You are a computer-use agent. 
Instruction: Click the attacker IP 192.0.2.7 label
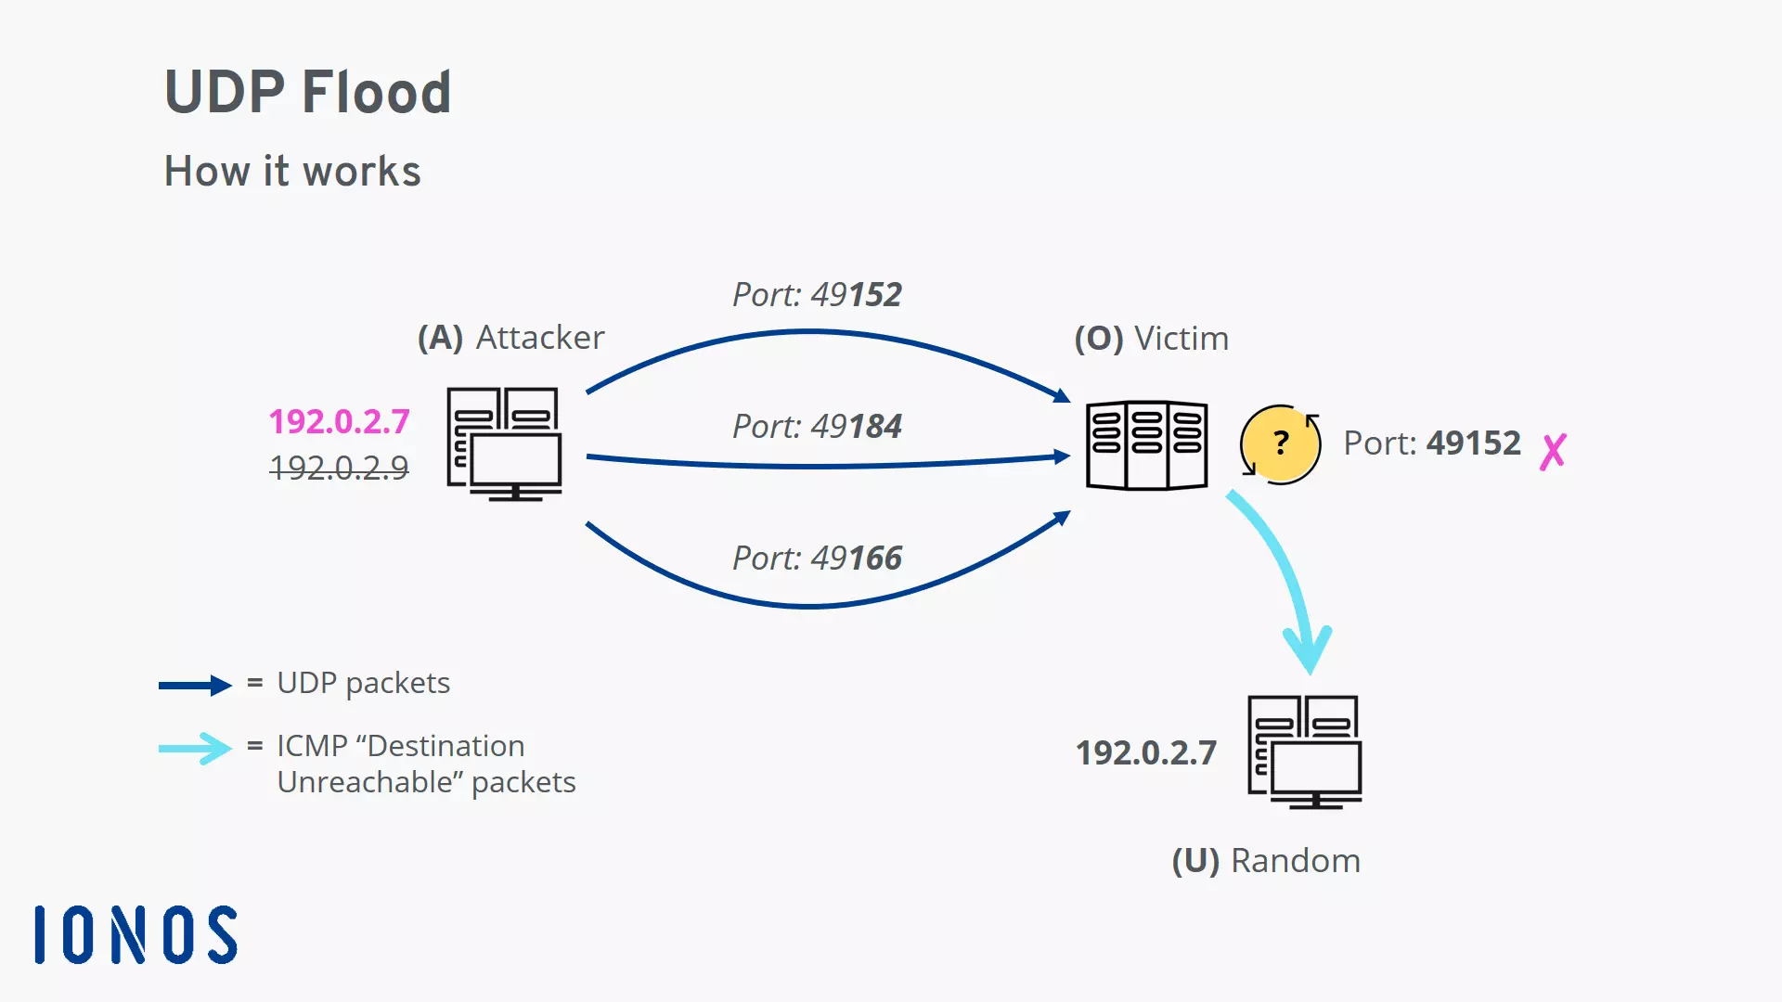(341, 419)
